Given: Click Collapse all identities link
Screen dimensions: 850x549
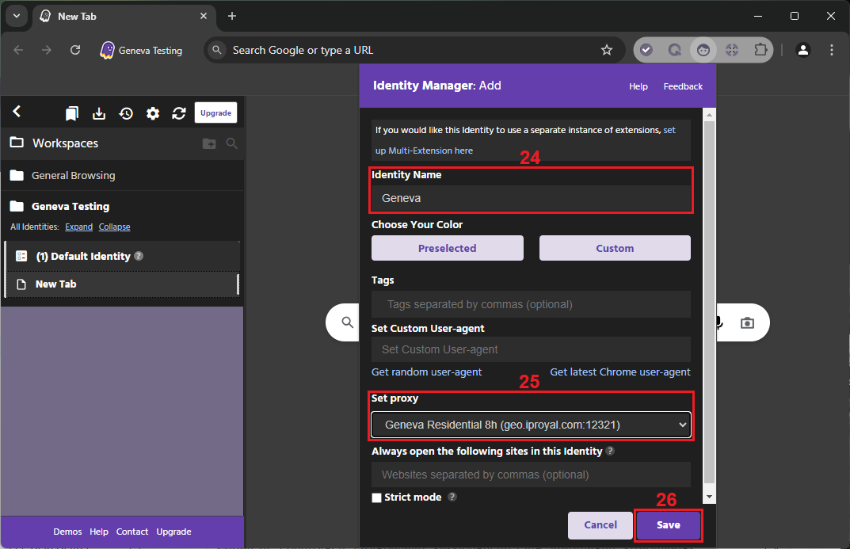Looking at the screenshot, I should [114, 227].
